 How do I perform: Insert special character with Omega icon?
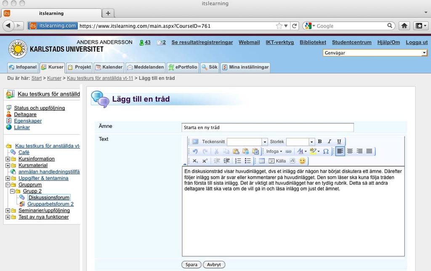coord(326,151)
